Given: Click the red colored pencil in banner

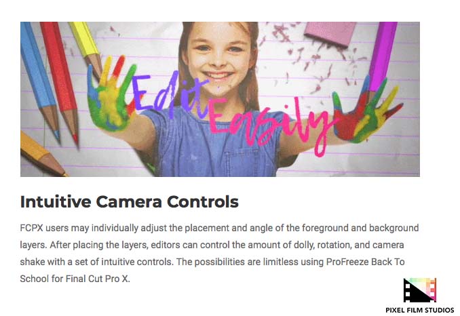Looking at the screenshot, I should pos(60,81).
